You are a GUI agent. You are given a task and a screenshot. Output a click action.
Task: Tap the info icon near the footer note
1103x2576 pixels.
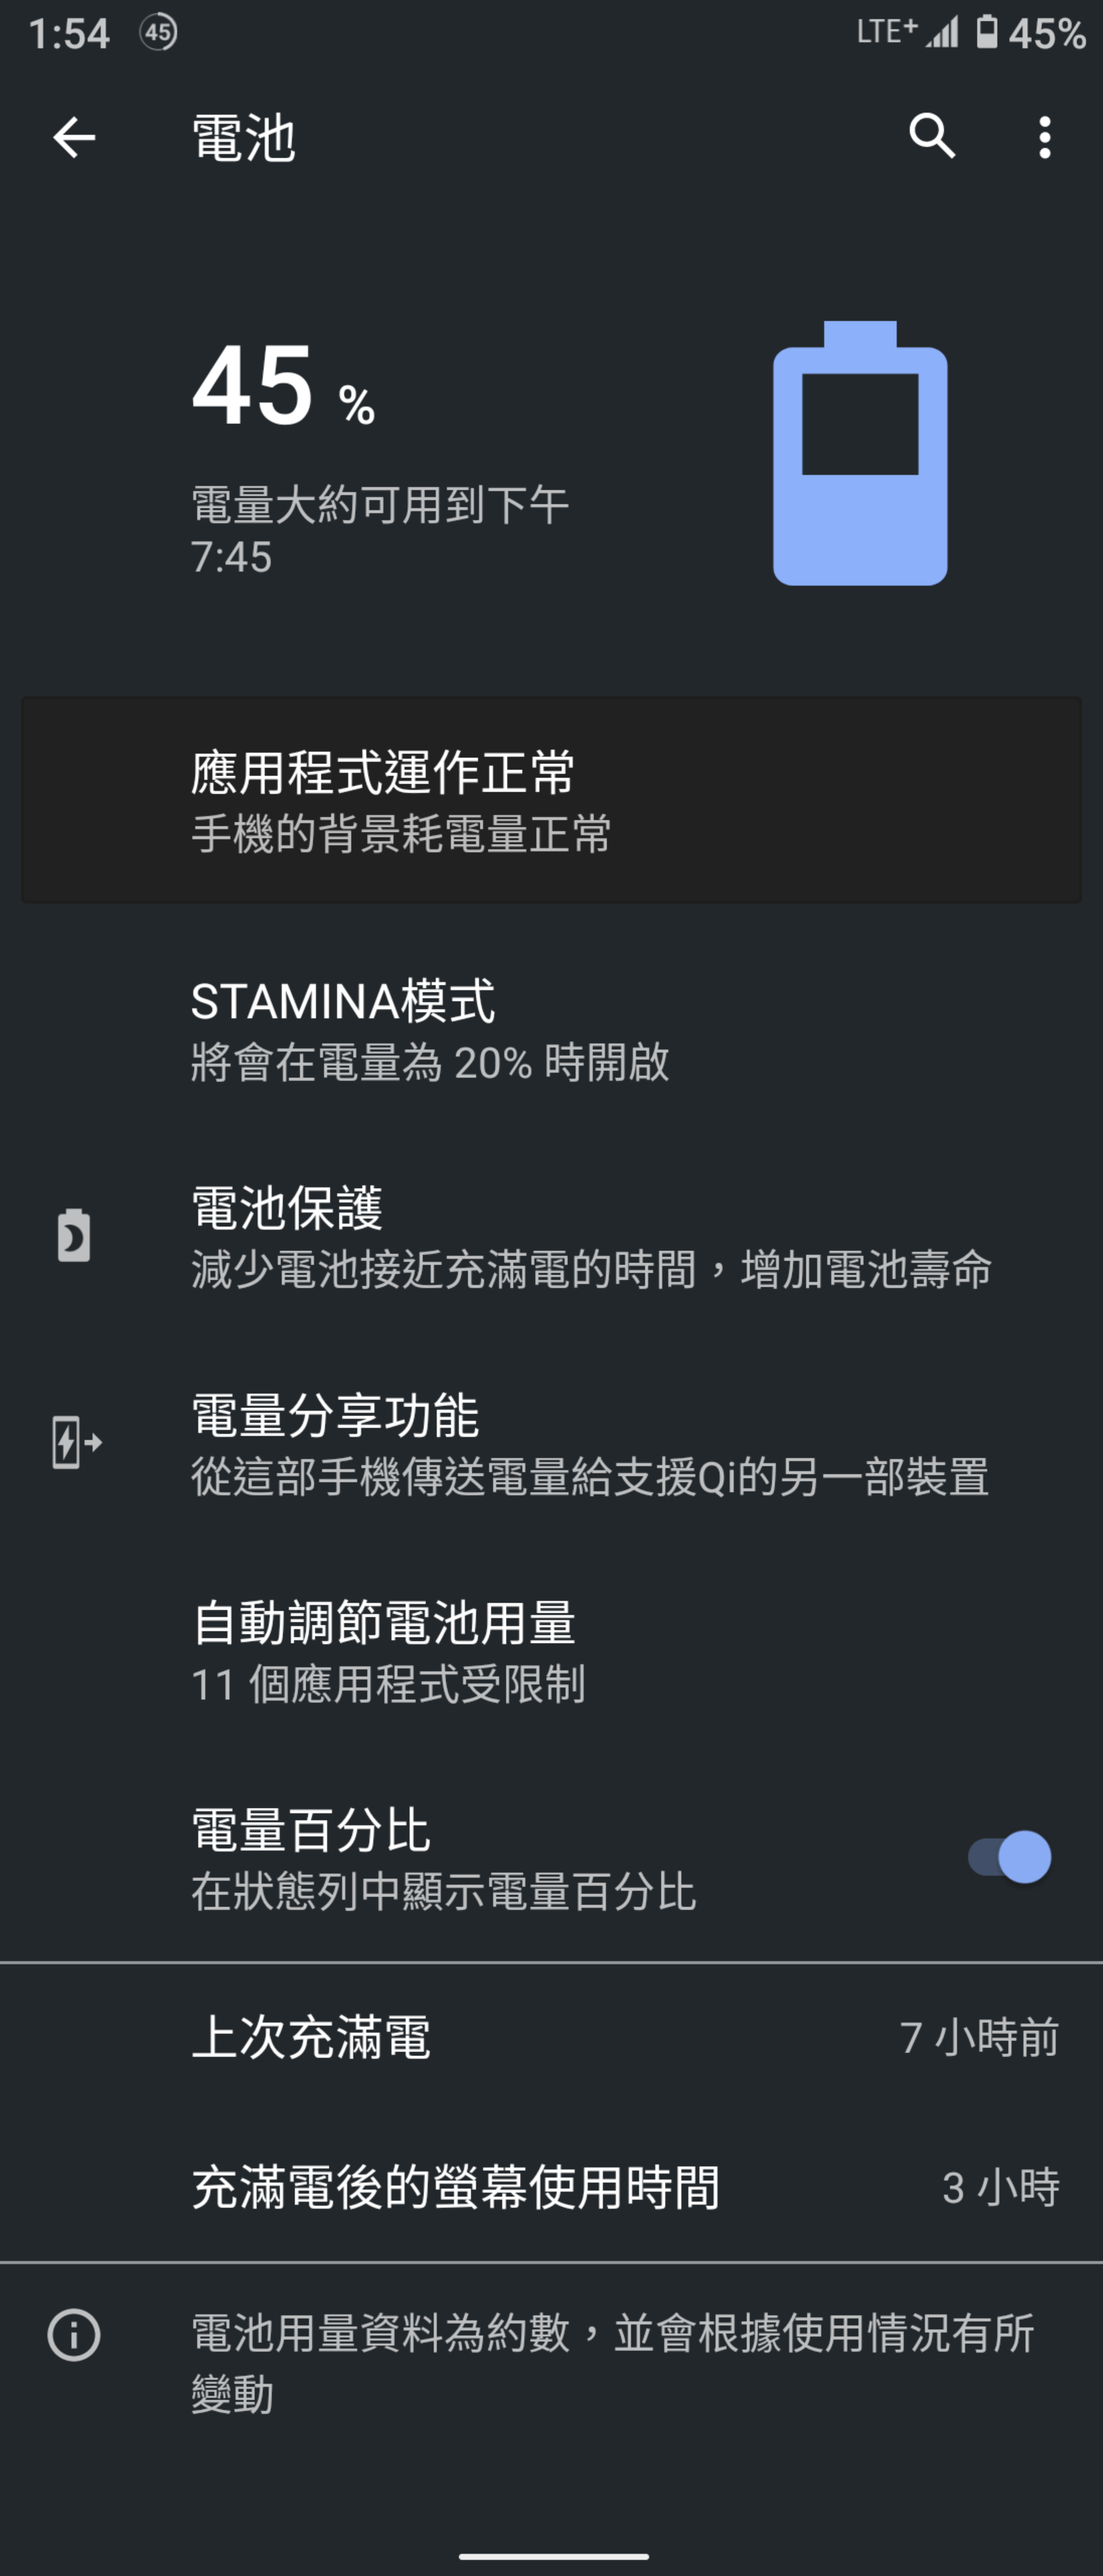click(x=74, y=2335)
